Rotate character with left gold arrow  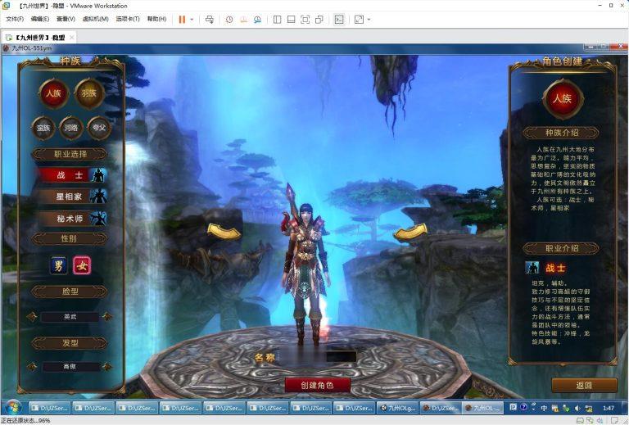pos(224,232)
